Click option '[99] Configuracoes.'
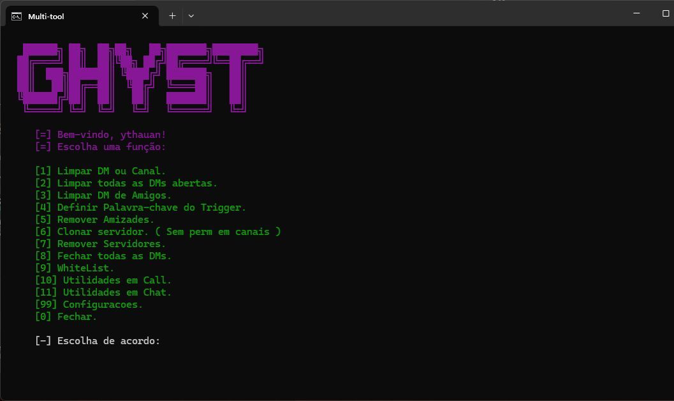674x401 pixels. click(x=89, y=304)
